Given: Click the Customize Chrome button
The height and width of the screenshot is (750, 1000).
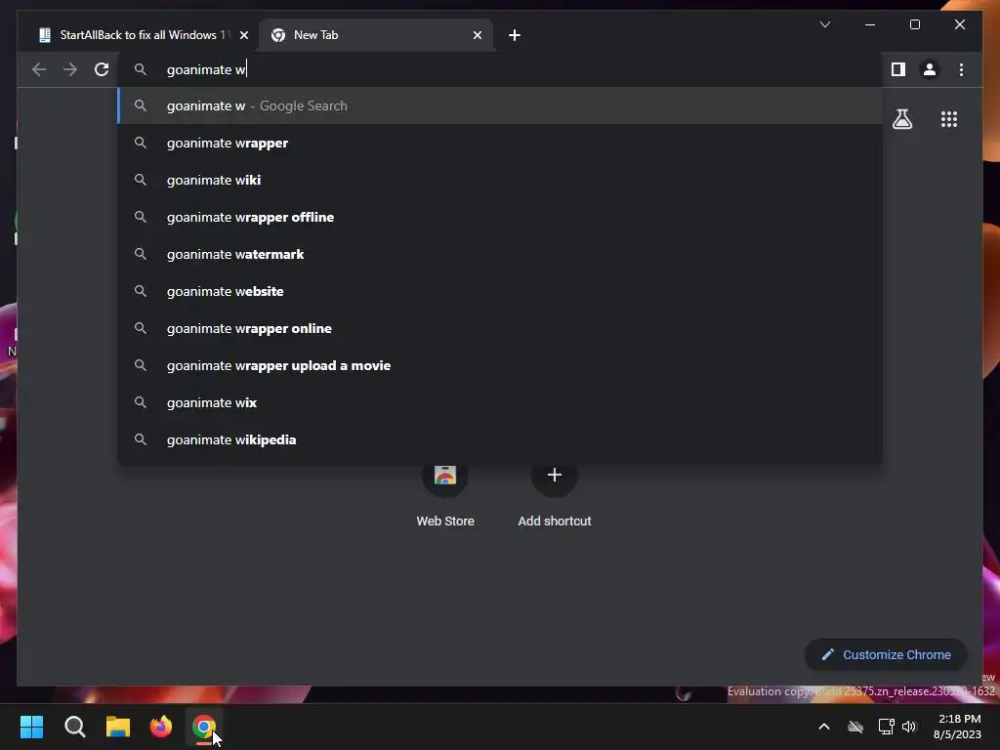Looking at the screenshot, I should coord(886,655).
